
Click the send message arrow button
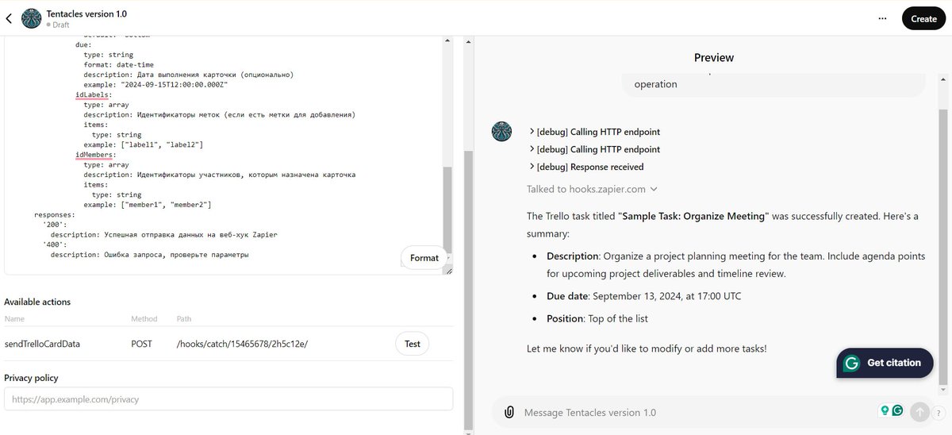(919, 412)
